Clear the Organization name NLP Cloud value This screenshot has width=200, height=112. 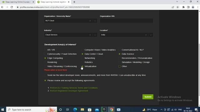[90, 21]
